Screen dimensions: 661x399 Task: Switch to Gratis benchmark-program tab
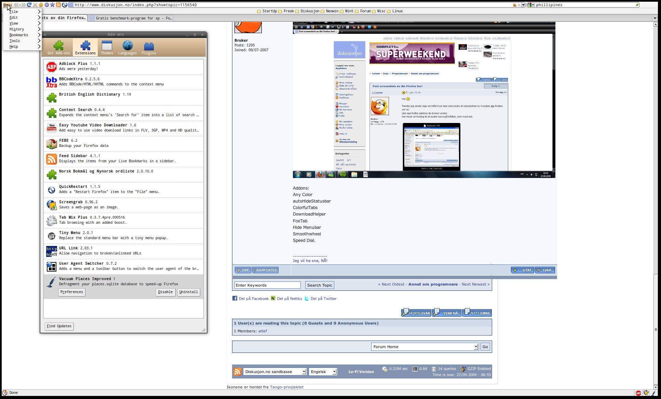click(x=131, y=18)
